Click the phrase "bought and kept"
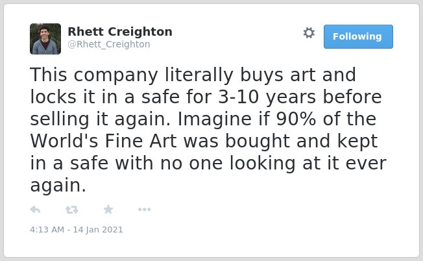The width and height of the screenshot is (423, 261). point(301,142)
